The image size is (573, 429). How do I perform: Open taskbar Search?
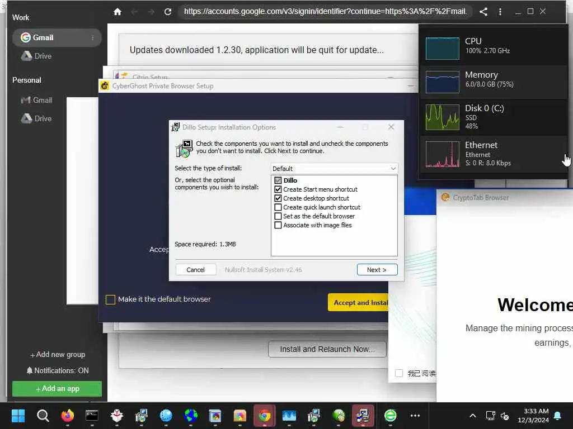(43, 416)
